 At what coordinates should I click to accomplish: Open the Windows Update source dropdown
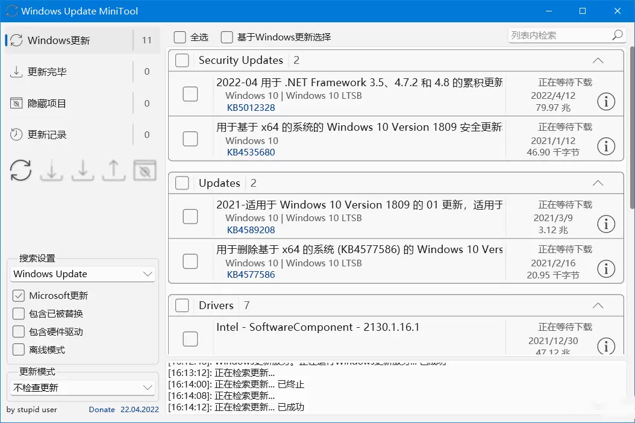coord(83,274)
